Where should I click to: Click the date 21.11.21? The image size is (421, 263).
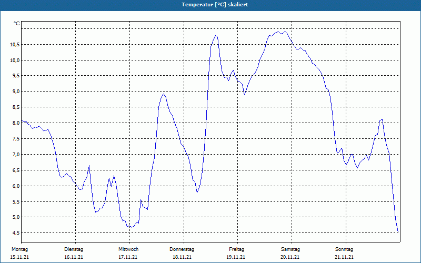[344, 257]
